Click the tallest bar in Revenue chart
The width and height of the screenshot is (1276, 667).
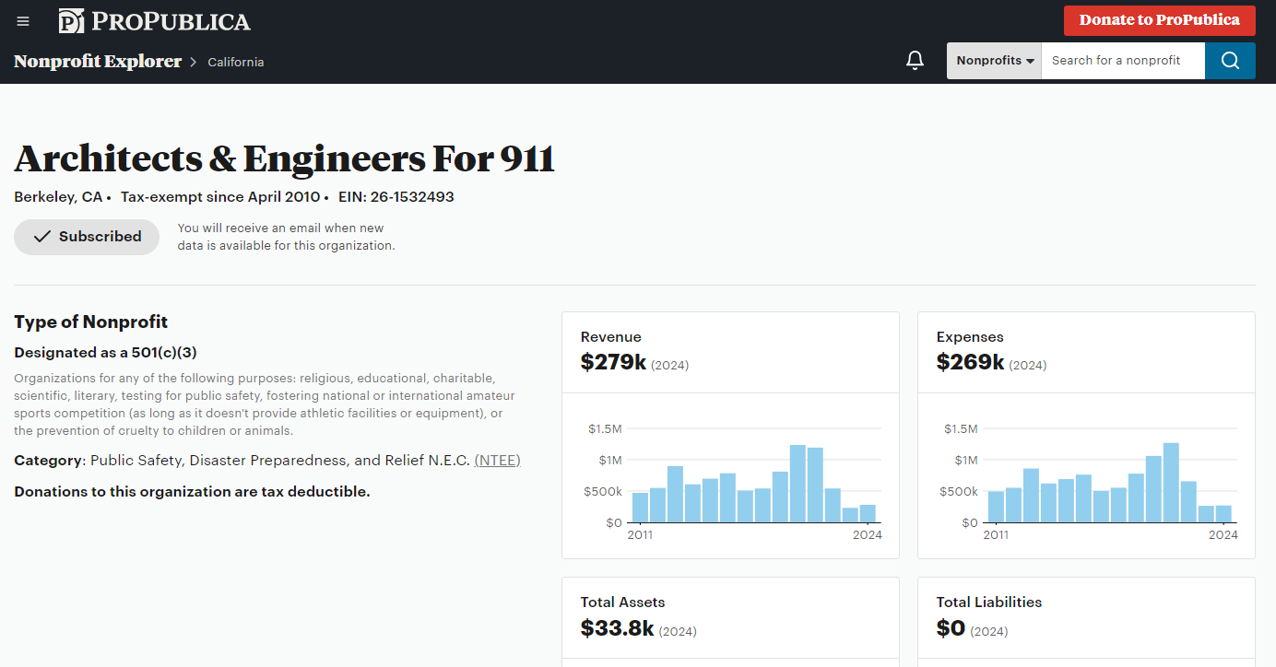point(797,484)
